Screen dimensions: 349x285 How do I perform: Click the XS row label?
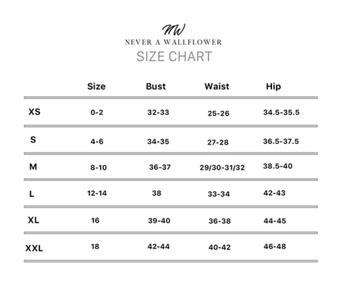point(34,111)
